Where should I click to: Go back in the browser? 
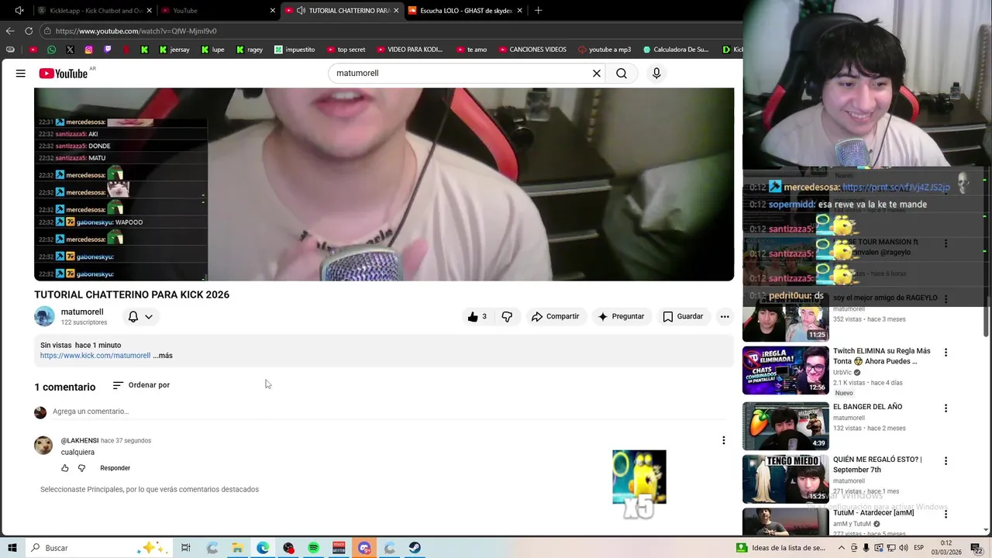point(10,31)
